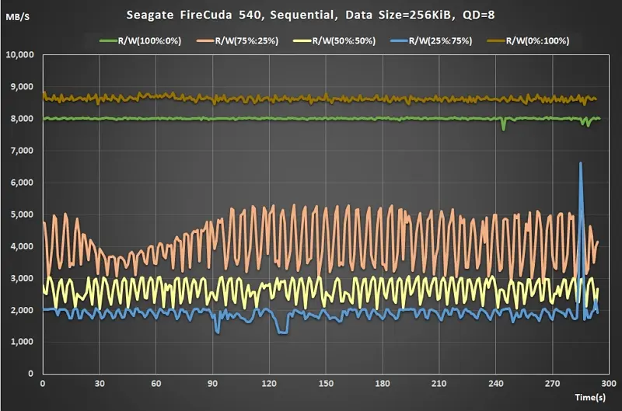Select the R/W(100%:0%) legend entry
This screenshot has width=622, height=411.
coord(141,41)
